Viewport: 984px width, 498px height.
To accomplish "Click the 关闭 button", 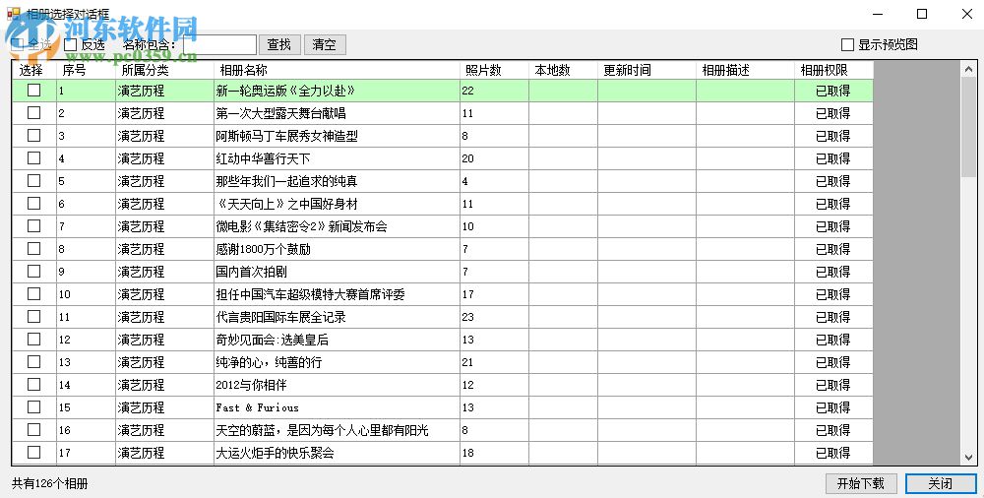I will coord(940,483).
